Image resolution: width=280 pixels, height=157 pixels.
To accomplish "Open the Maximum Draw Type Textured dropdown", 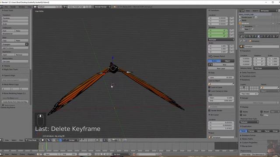I will coord(249,122).
